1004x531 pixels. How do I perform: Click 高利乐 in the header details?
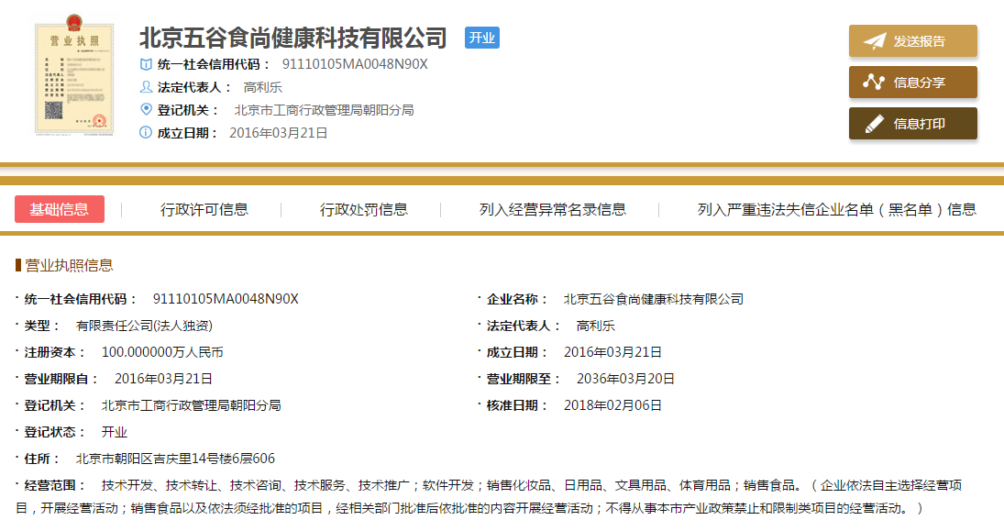pyautogui.click(x=262, y=87)
